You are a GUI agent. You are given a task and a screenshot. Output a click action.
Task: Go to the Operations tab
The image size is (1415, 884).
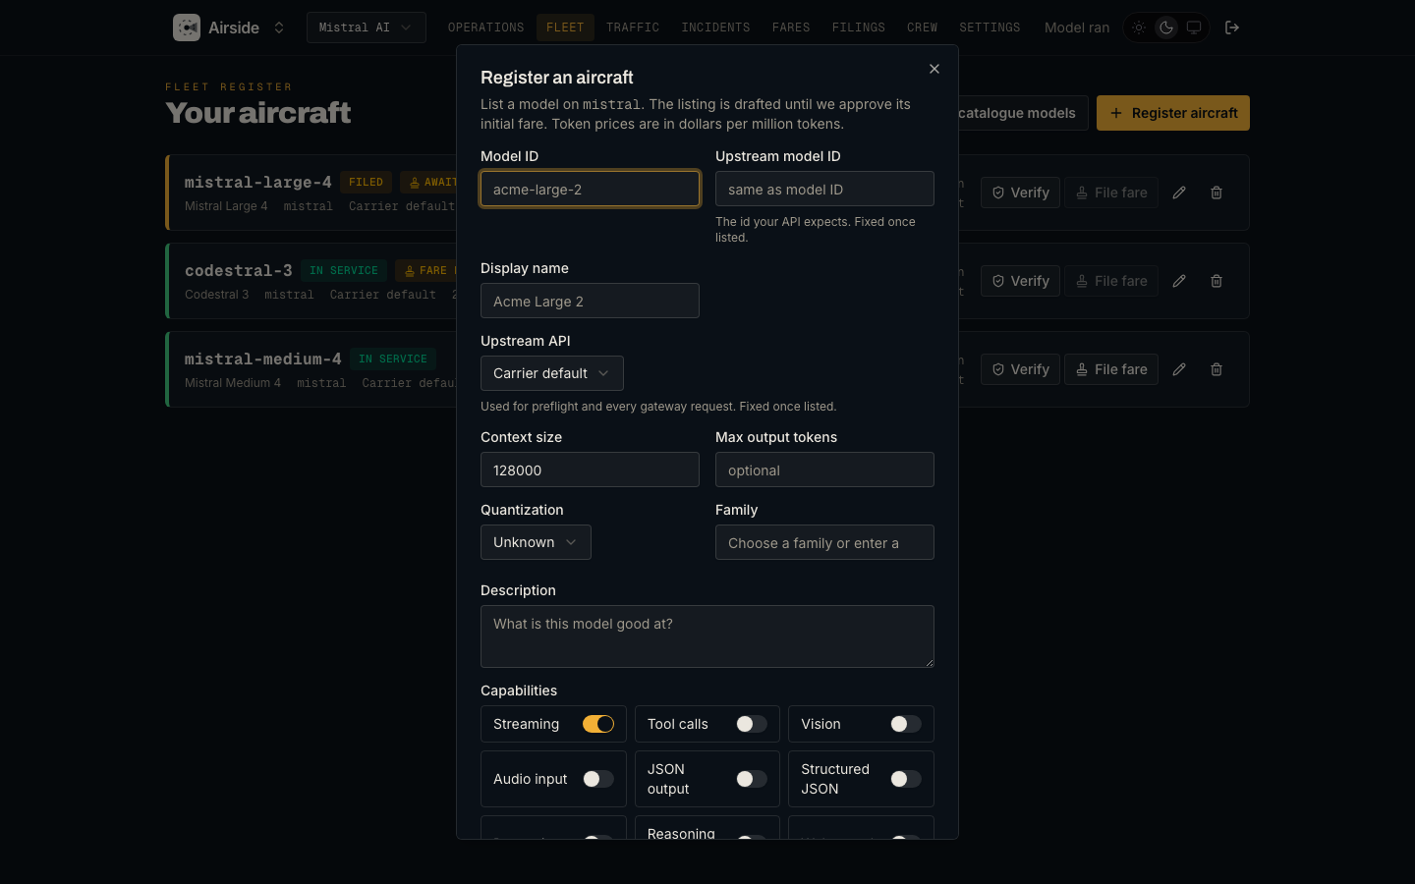click(485, 28)
